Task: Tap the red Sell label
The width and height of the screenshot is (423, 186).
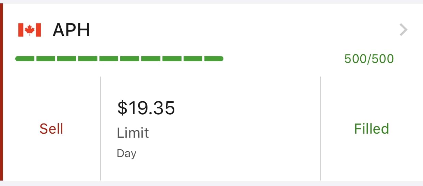Action: tap(51, 129)
